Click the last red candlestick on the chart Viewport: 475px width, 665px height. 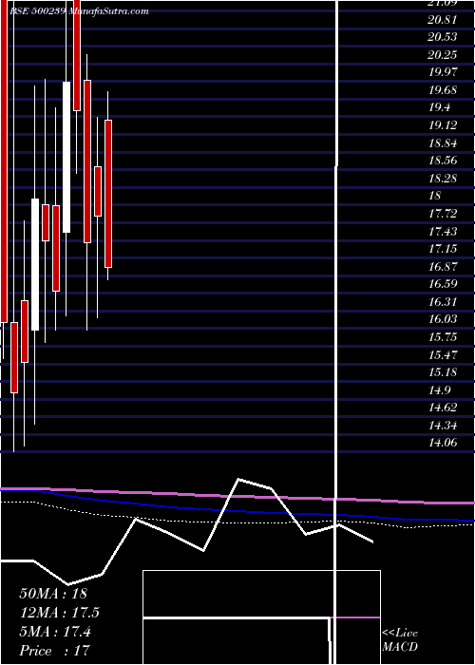click(x=108, y=194)
